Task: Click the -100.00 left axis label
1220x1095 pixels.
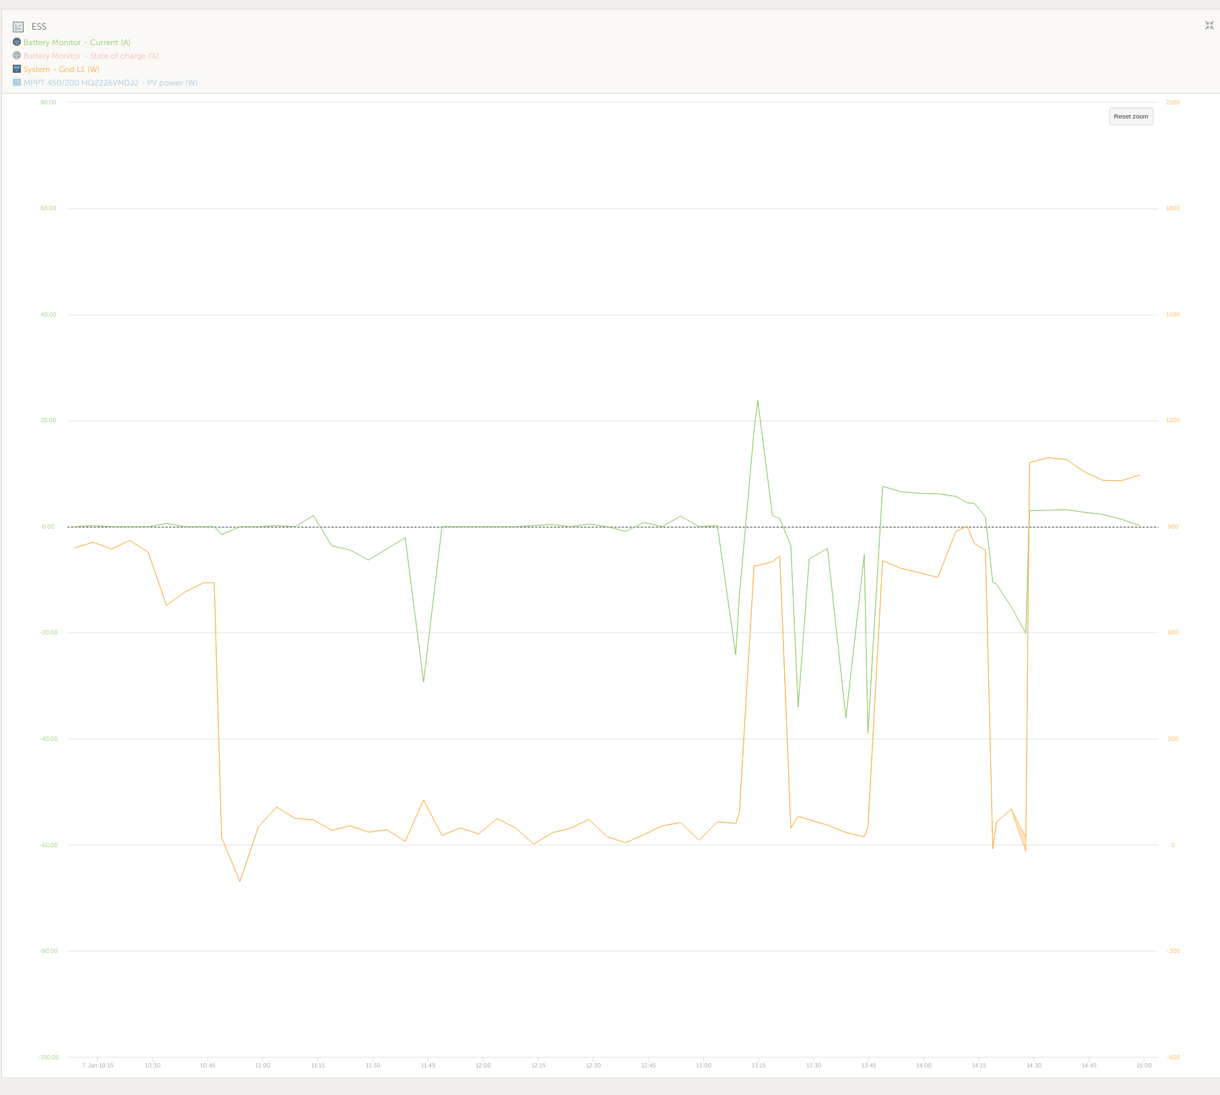Action: [x=49, y=1057]
